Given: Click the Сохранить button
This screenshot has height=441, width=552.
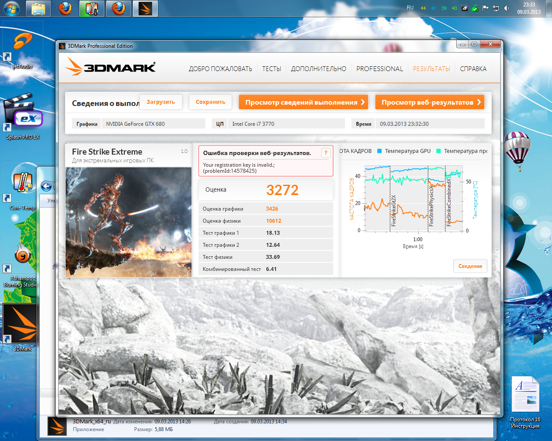Looking at the screenshot, I should pyautogui.click(x=210, y=102).
